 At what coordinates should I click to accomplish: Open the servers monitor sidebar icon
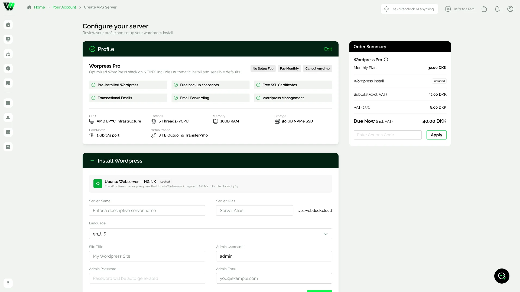8,39
